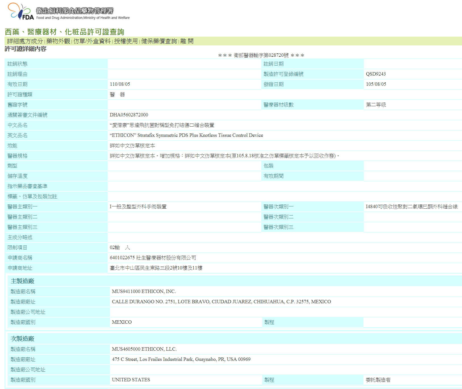Click the 委託製造者 process value

pos(378,380)
